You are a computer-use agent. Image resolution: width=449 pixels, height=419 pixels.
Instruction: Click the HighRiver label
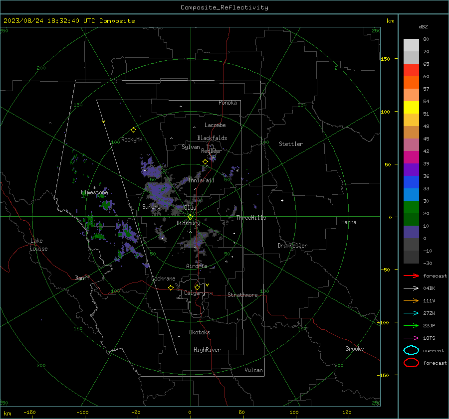[207, 350]
